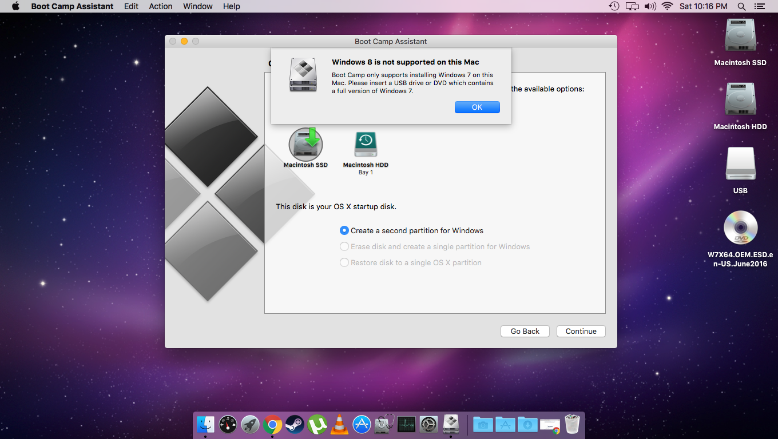Screen dimensions: 778x439
Task: Open the Action menu
Action: point(161,6)
